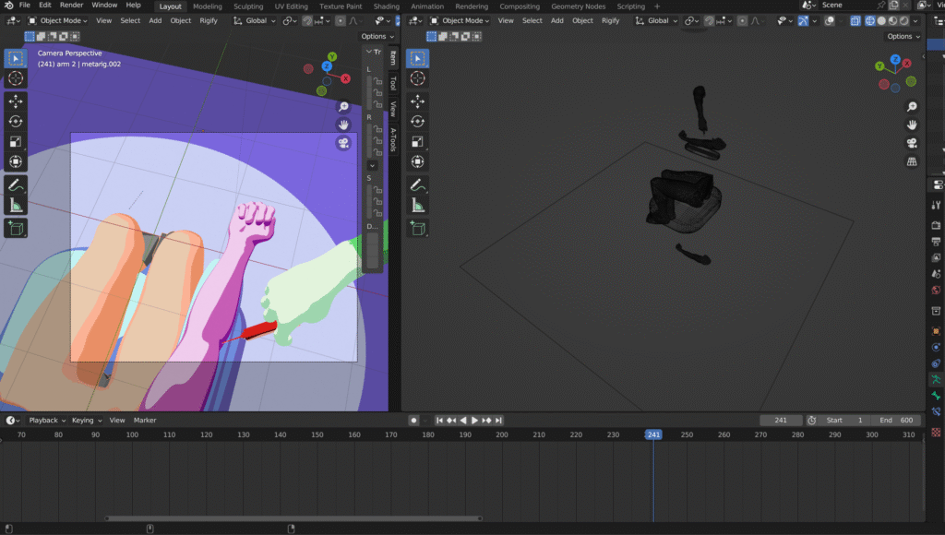The width and height of the screenshot is (945, 535).
Task: Toggle X-ray in right viewport header
Action: pyautogui.click(x=855, y=20)
